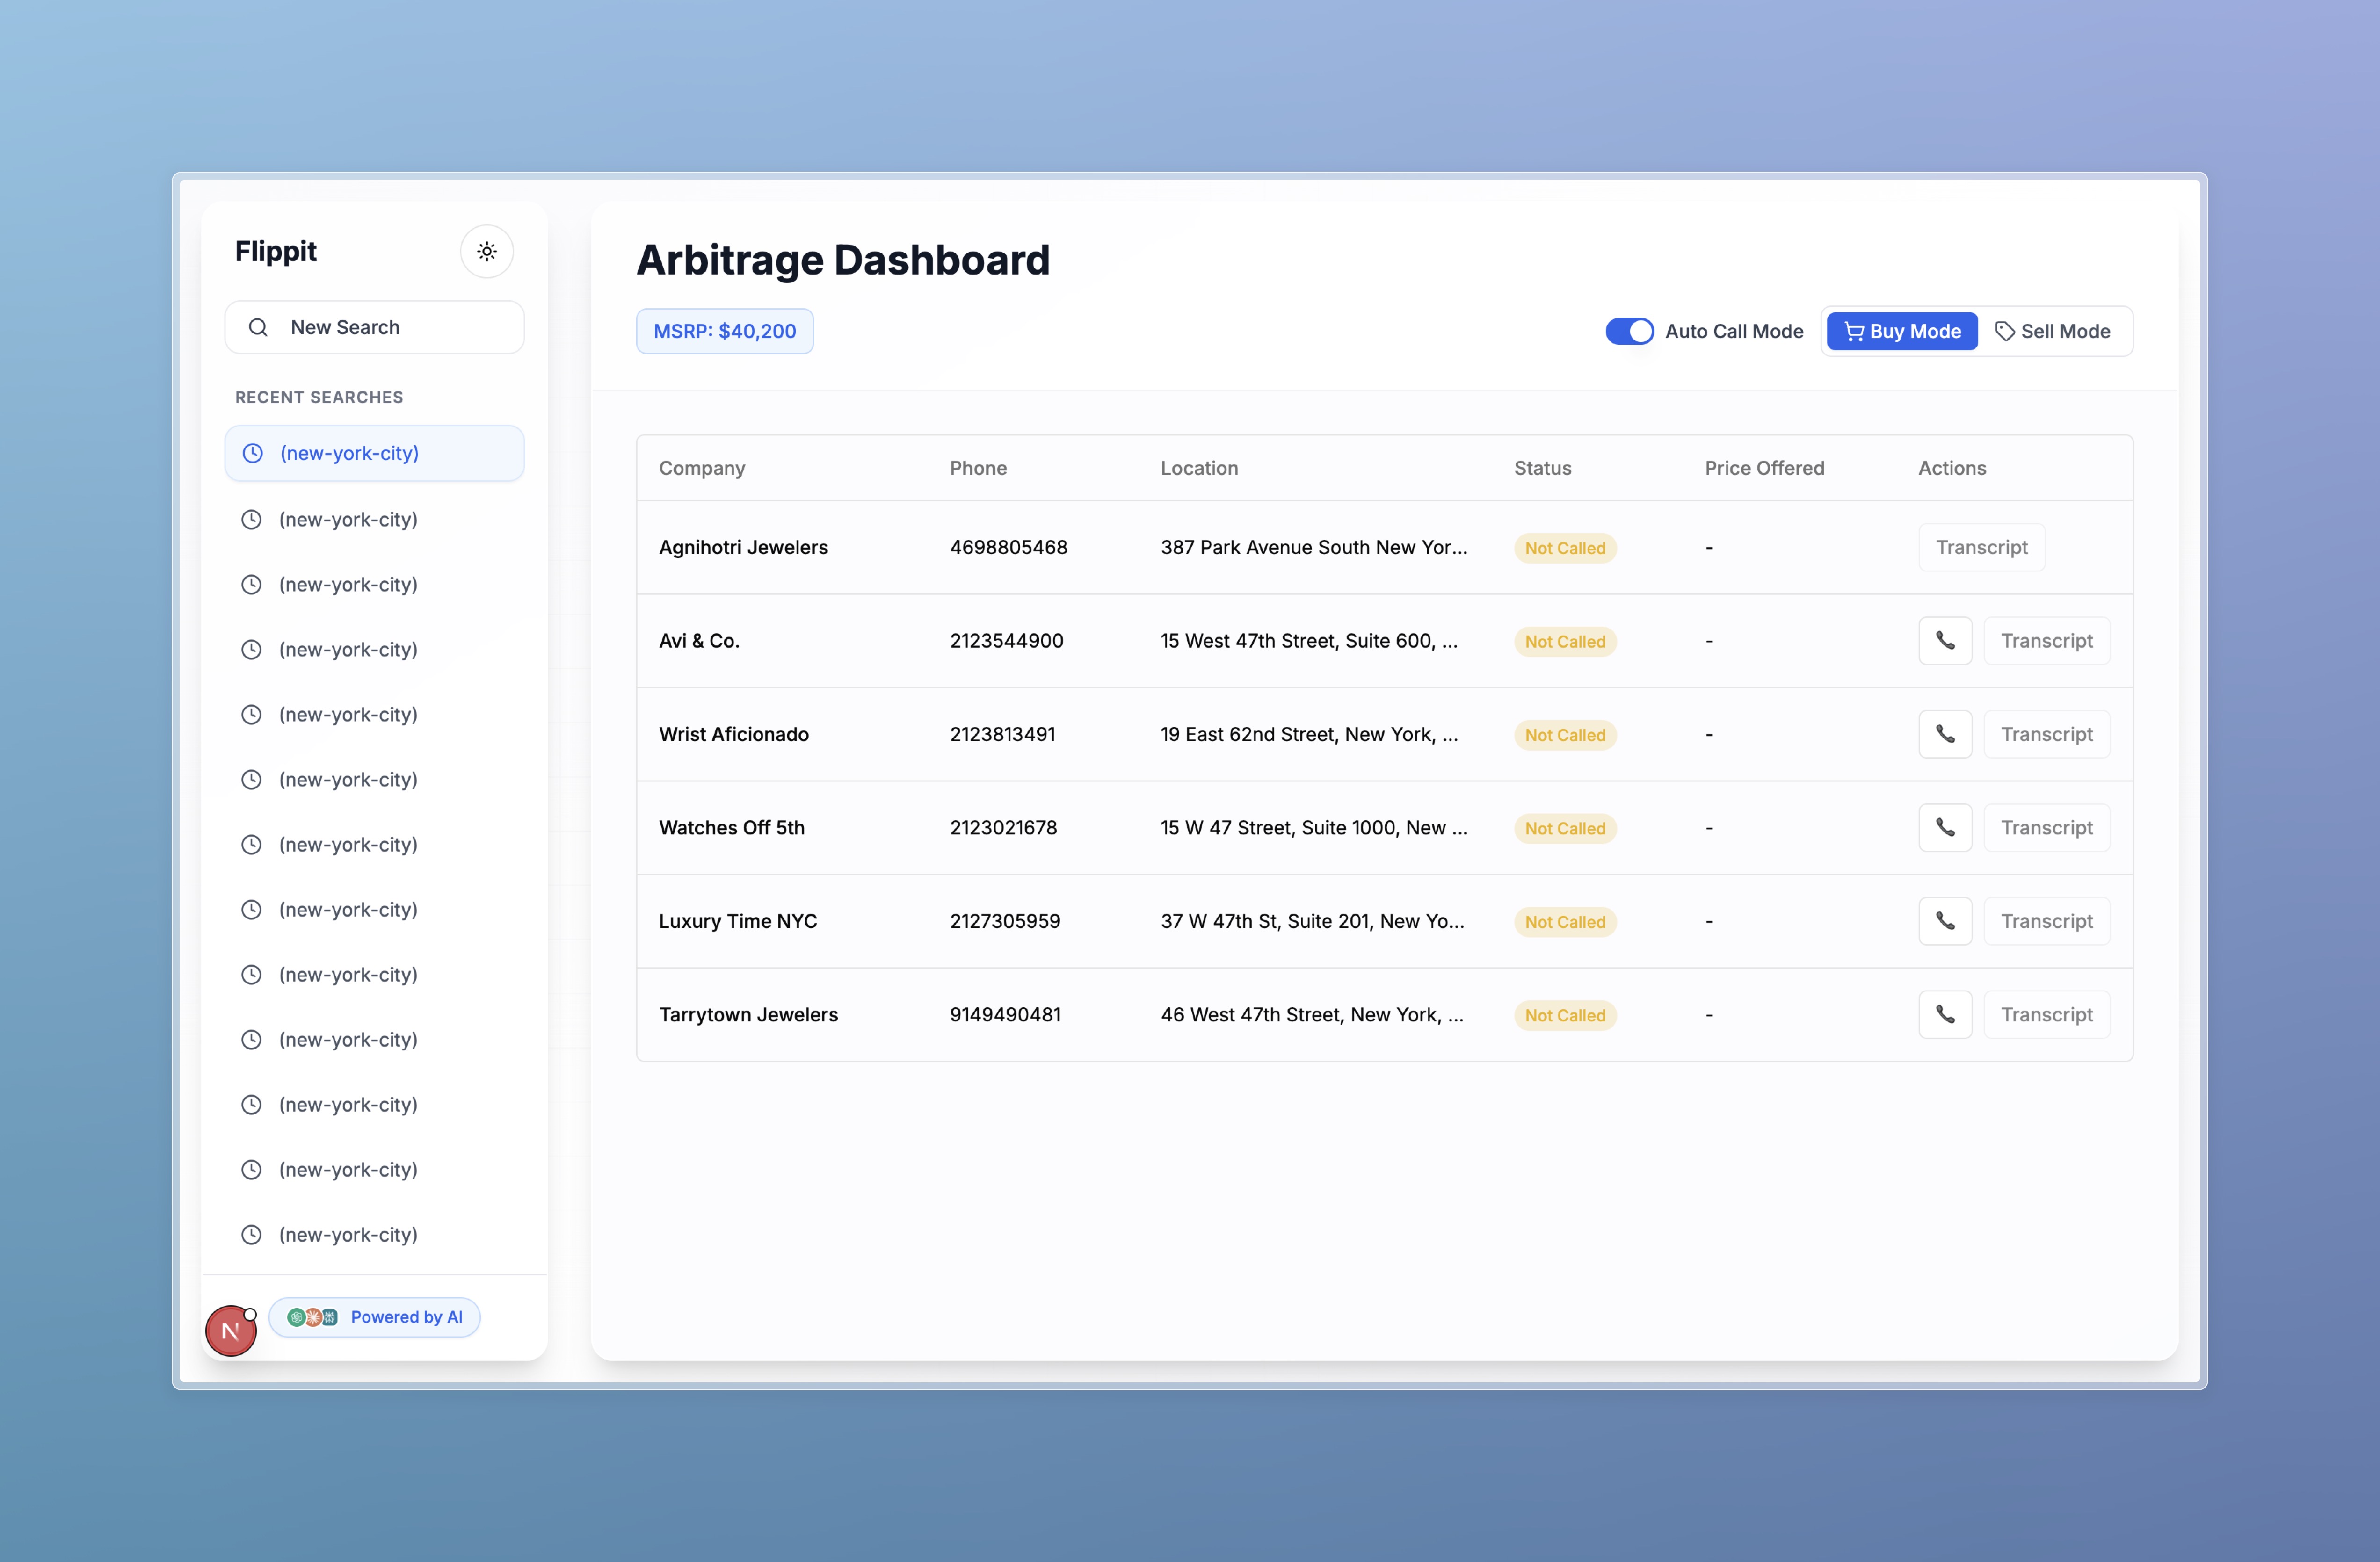Select the last (new-york-city) recent search
The height and width of the screenshot is (1562, 2380).
[348, 1234]
